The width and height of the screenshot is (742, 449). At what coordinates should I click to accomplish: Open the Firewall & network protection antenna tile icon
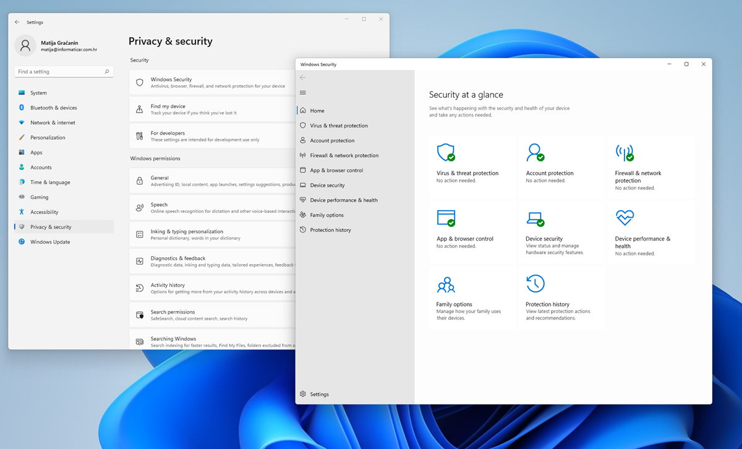[625, 152]
